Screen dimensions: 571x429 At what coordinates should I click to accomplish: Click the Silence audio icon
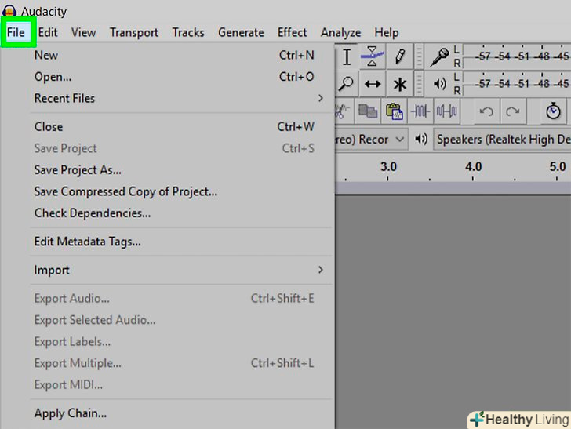(x=446, y=111)
